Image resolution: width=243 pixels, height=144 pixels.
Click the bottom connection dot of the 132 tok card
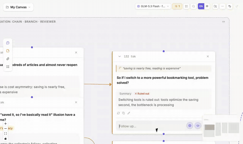[164, 134]
